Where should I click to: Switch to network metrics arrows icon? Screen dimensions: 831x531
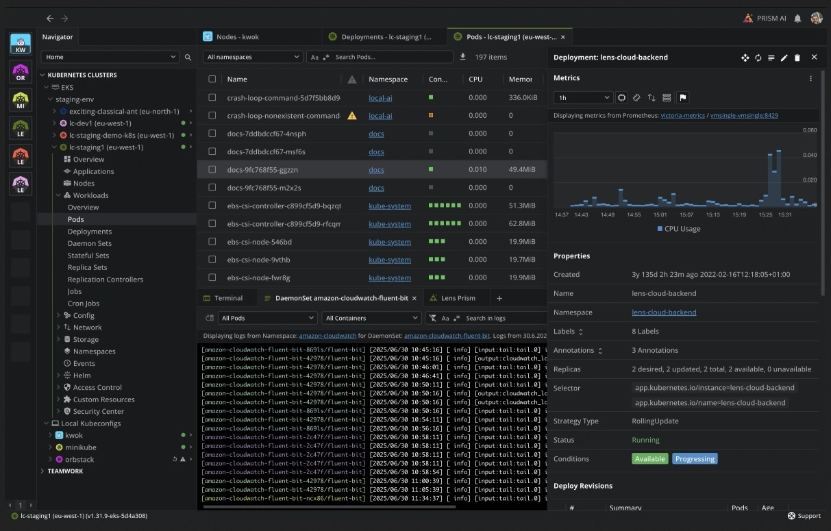click(652, 98)
